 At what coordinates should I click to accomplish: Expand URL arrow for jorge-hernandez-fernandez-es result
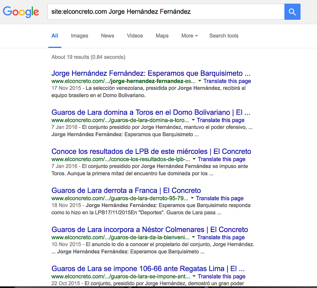pos(200,81)
